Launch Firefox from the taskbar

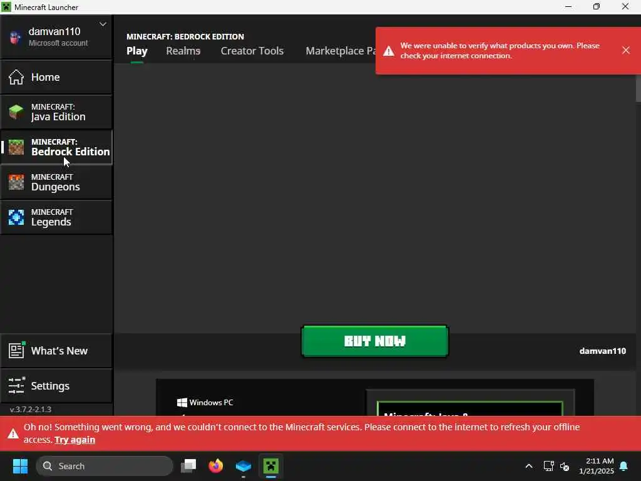point(216,466)
